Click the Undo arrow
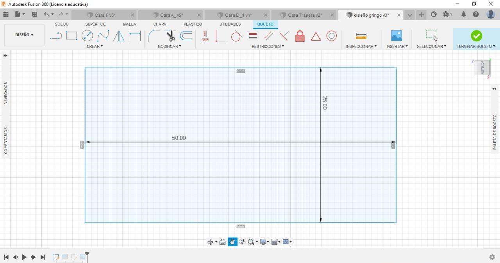The height and width of the screenshot is (263, 500). 46,14
